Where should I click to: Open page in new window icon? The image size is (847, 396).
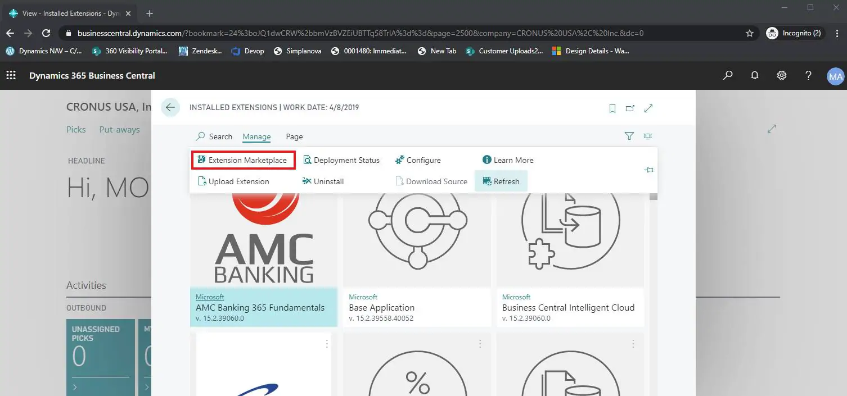tap(630, 108)
